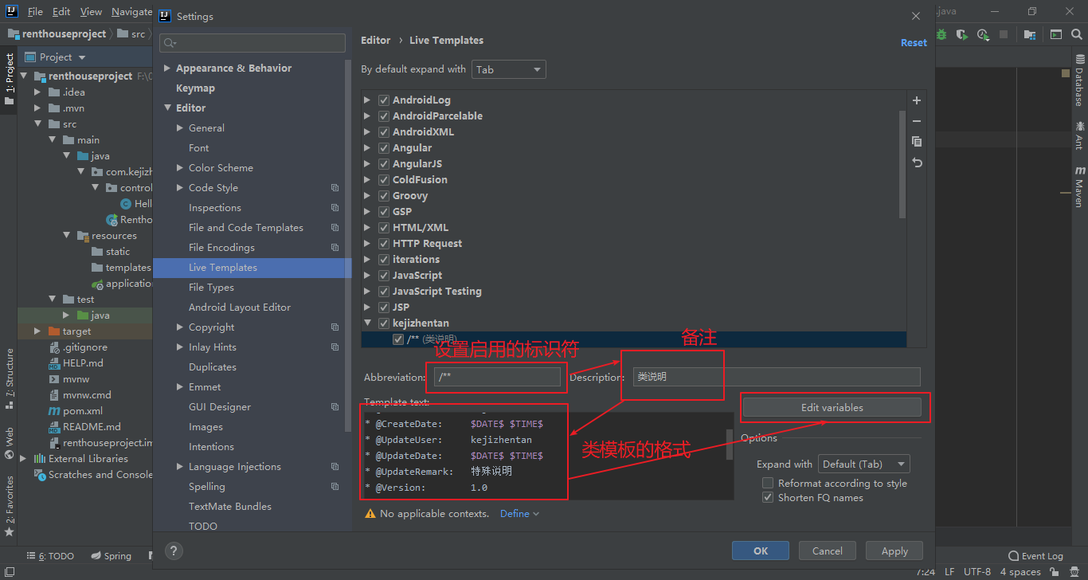The height and width of the screenshot is (580, 1088).
Task: Click the template list vertical scrollbar
Action: pyautogui.click(x=902, y=163)
